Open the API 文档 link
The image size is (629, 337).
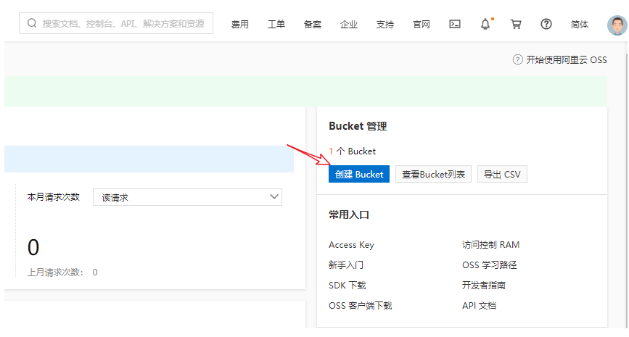[479, 306]
